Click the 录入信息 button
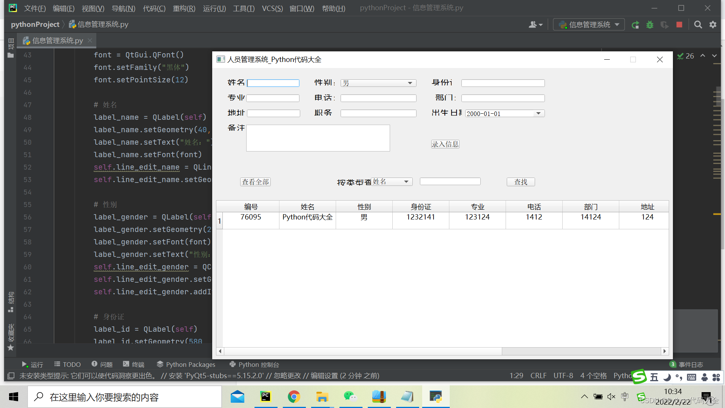The height and width of the screenshot is (408, 725). click(445, 144)
